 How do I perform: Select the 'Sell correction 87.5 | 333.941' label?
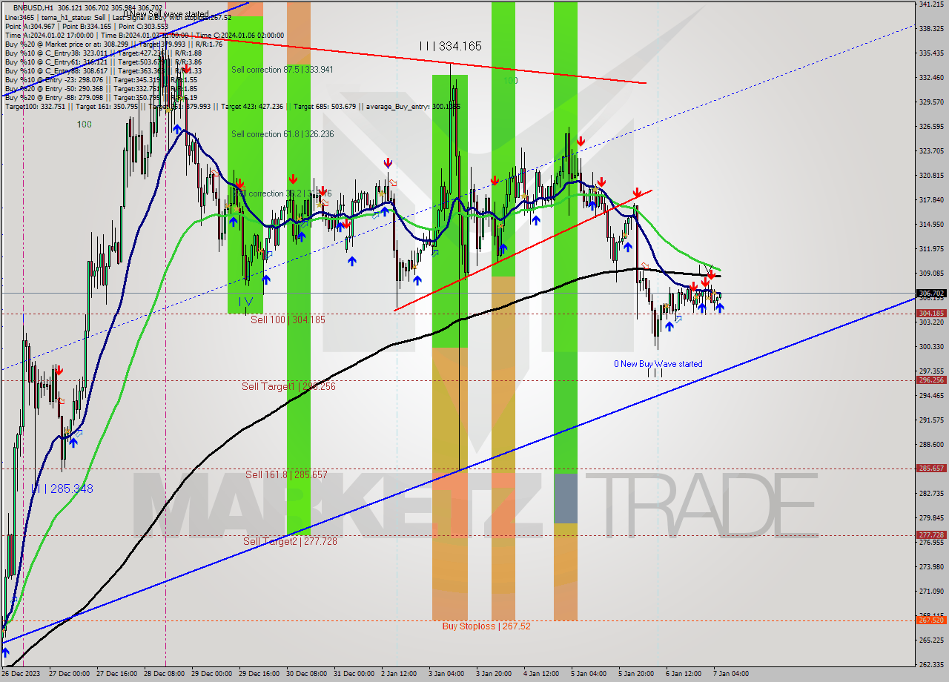(x=282, y=70)
